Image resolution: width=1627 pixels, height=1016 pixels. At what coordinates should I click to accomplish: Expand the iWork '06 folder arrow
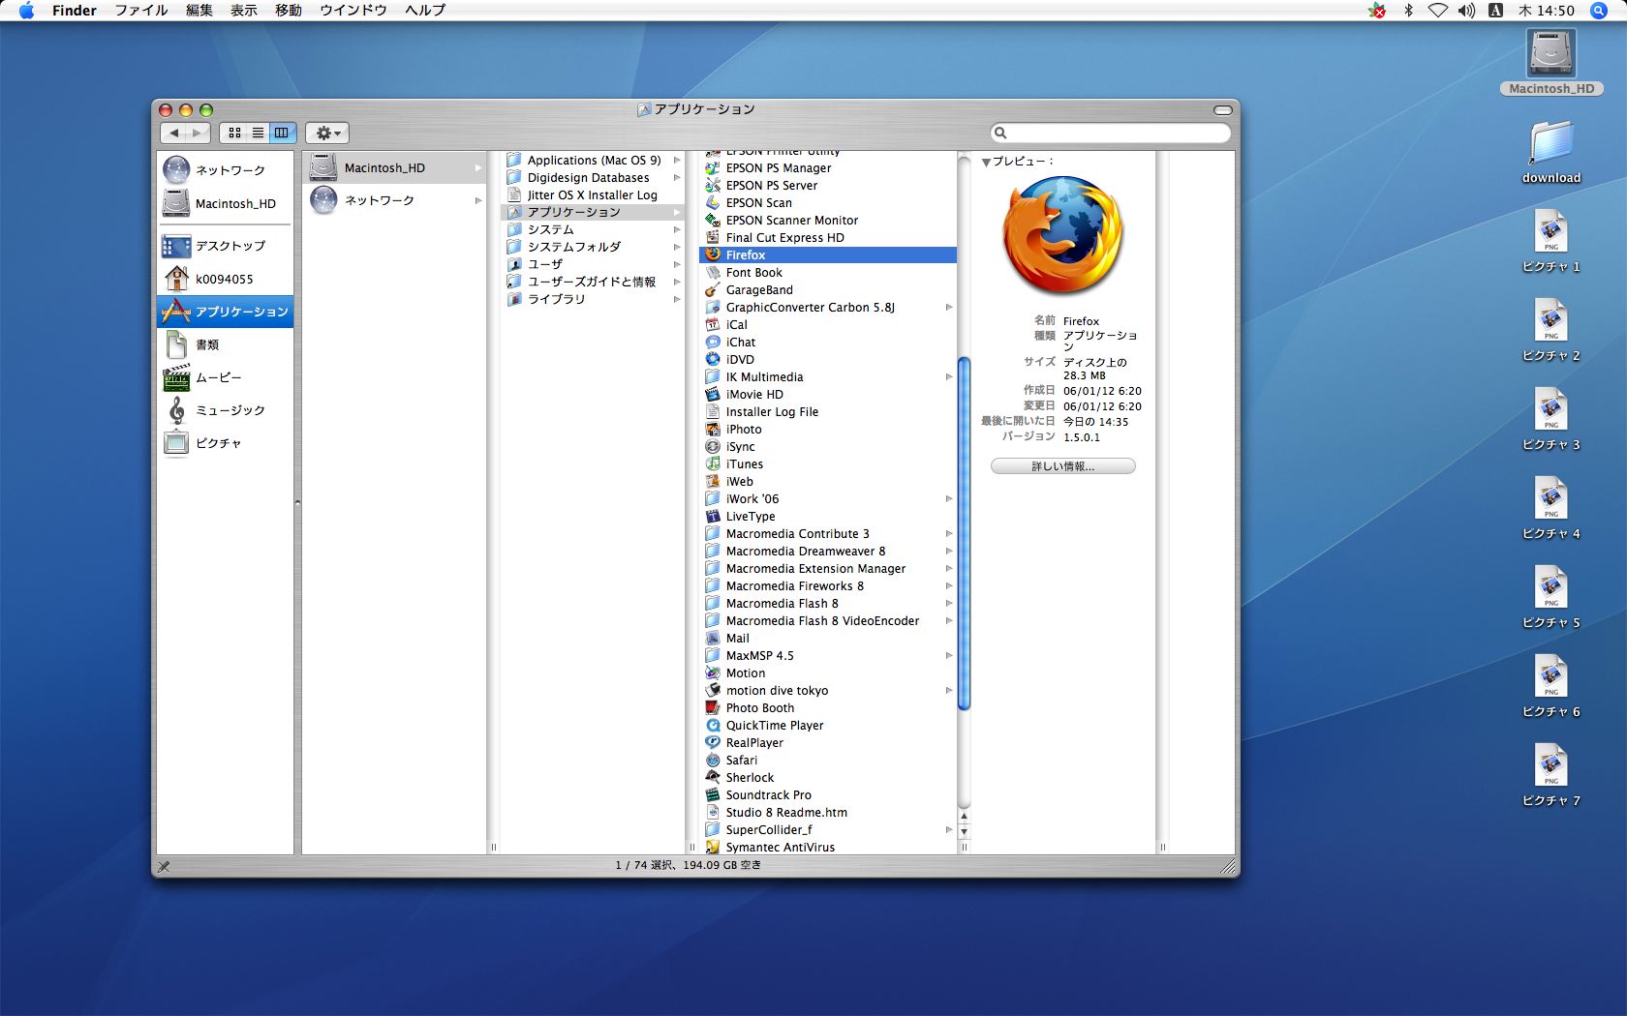949,499
